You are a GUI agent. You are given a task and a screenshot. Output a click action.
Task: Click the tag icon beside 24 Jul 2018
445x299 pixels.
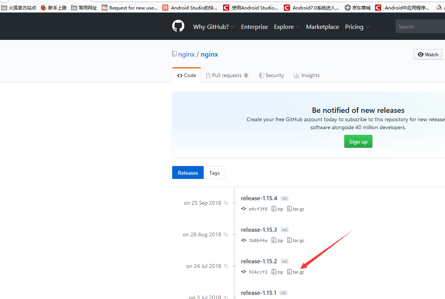[x=226, y=266]
